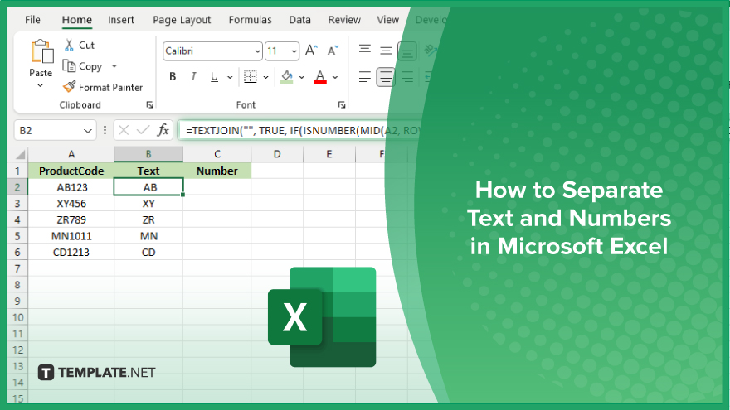Switch to the Data tab

[299, 20]
